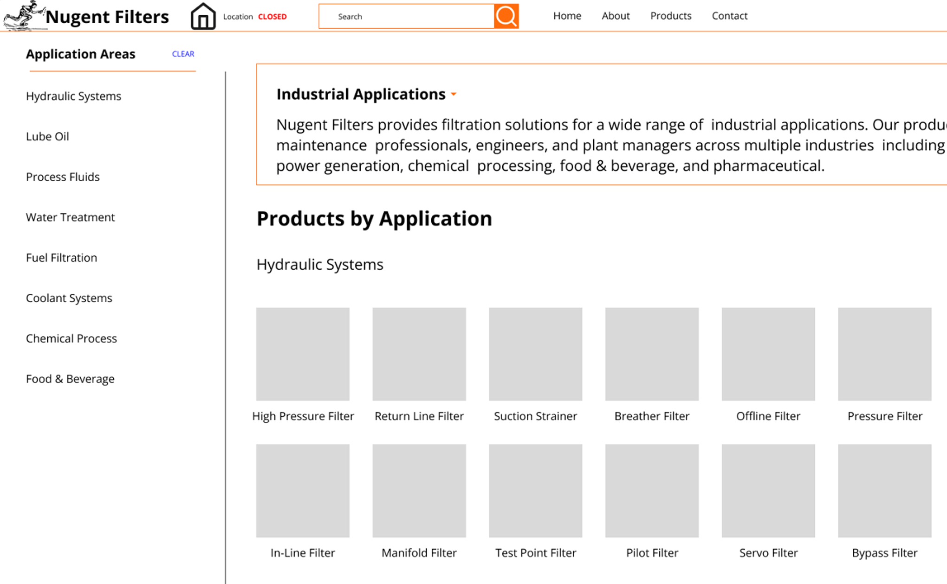947x584 pixels.
Task: Click the orange search magnifier button
Action: point(506,16)
